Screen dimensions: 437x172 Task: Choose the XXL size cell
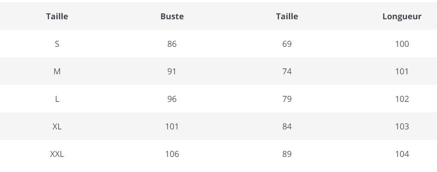[x=57, y=154]
